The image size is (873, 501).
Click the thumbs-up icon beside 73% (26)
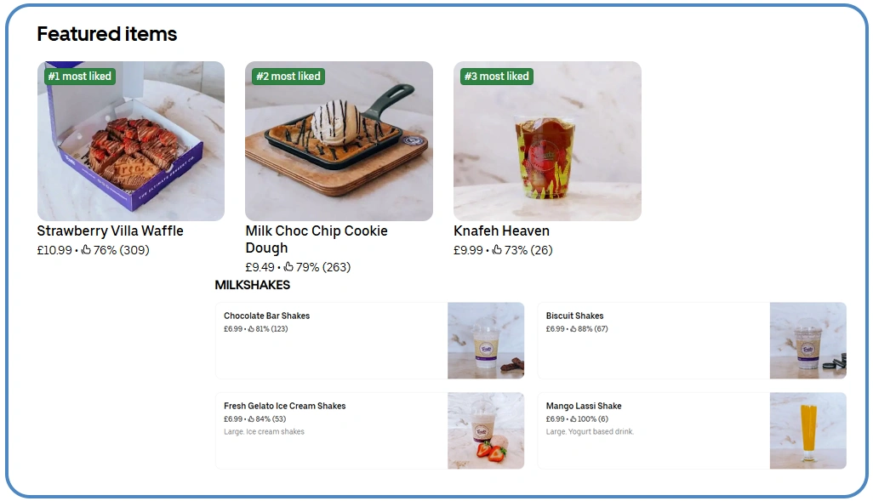pos(497,250)
